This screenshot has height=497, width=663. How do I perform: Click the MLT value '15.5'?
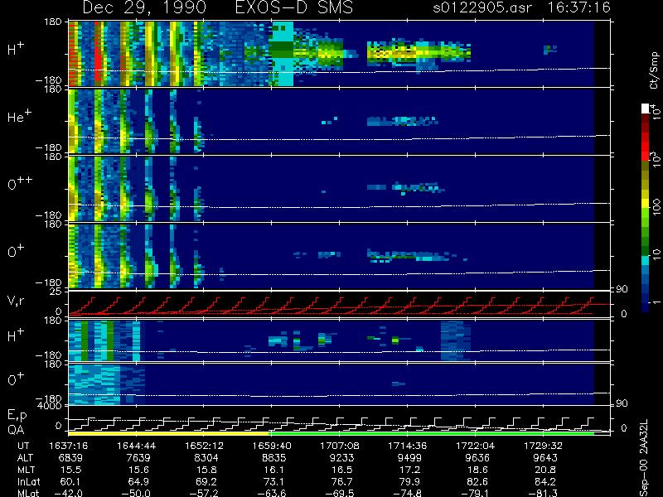point(71,470)
